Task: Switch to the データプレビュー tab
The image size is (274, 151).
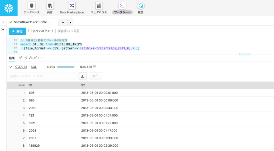Action: pos(31,58)
